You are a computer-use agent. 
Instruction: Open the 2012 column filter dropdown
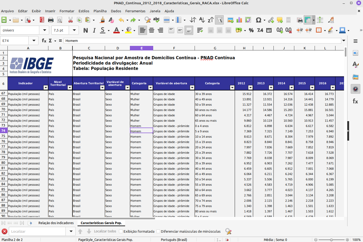pyautogui.click(x=250, y=88)
